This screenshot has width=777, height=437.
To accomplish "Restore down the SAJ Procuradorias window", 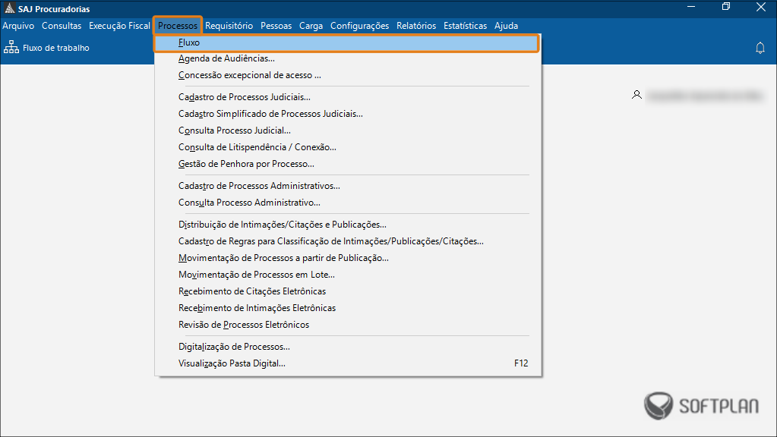I will tap(726, 7).
